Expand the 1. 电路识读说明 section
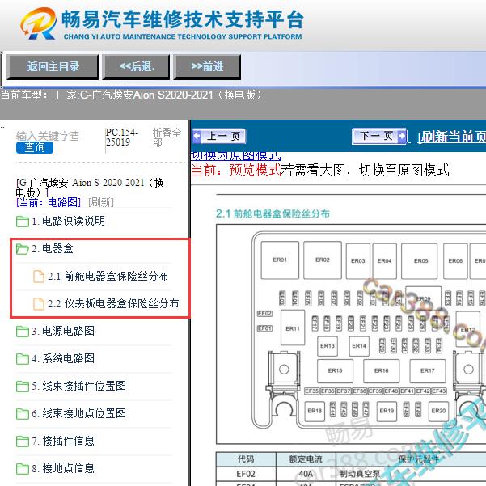486x486 pixels. [68, 221]
